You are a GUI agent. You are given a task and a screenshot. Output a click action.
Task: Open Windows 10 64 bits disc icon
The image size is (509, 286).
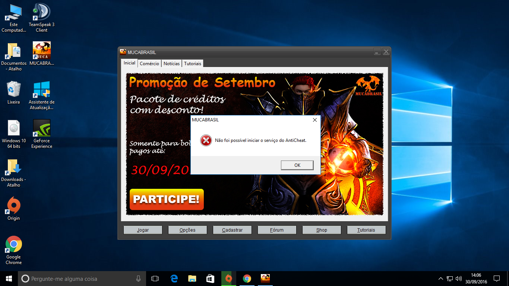[x=14, y=128]
